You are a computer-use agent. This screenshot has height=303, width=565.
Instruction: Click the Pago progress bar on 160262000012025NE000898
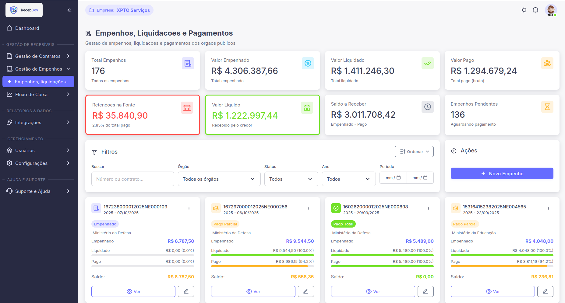pos(382,266)
